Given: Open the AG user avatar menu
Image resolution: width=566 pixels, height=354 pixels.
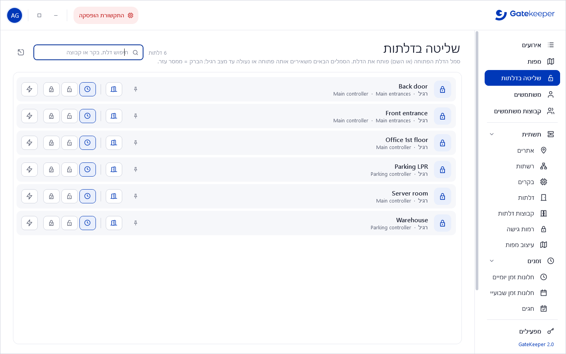Looking at the screenshot, I should pyautogui.click(x=15, y=15).
